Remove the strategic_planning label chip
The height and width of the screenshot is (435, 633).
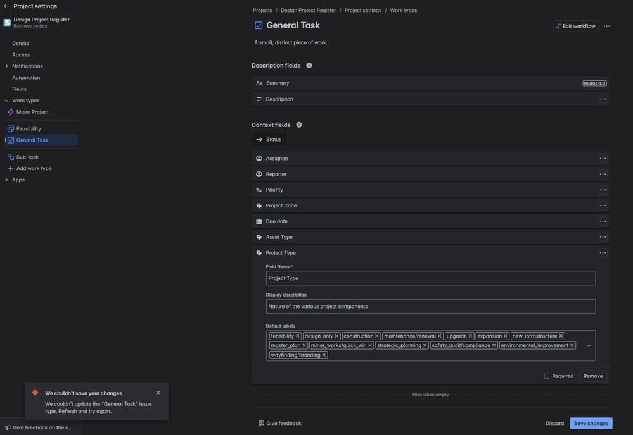pyautogui.click(x=425, y=345)
